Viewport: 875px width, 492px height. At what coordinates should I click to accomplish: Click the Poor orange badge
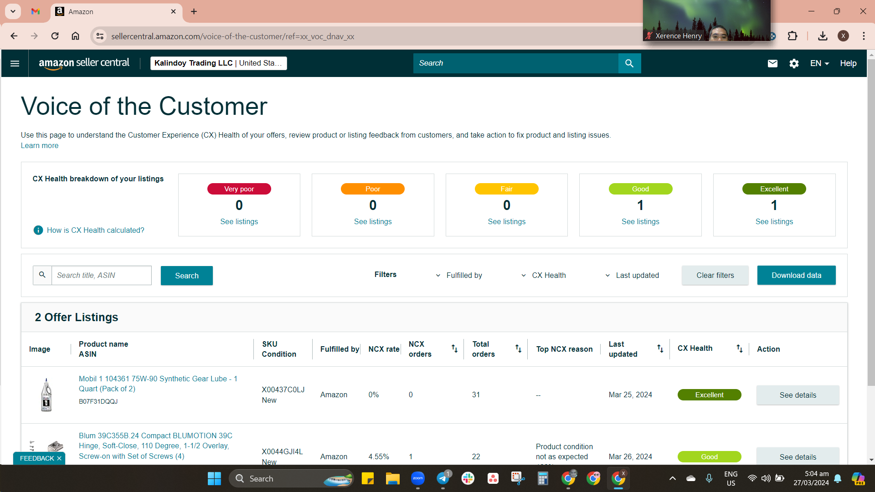tap(373, 189)
